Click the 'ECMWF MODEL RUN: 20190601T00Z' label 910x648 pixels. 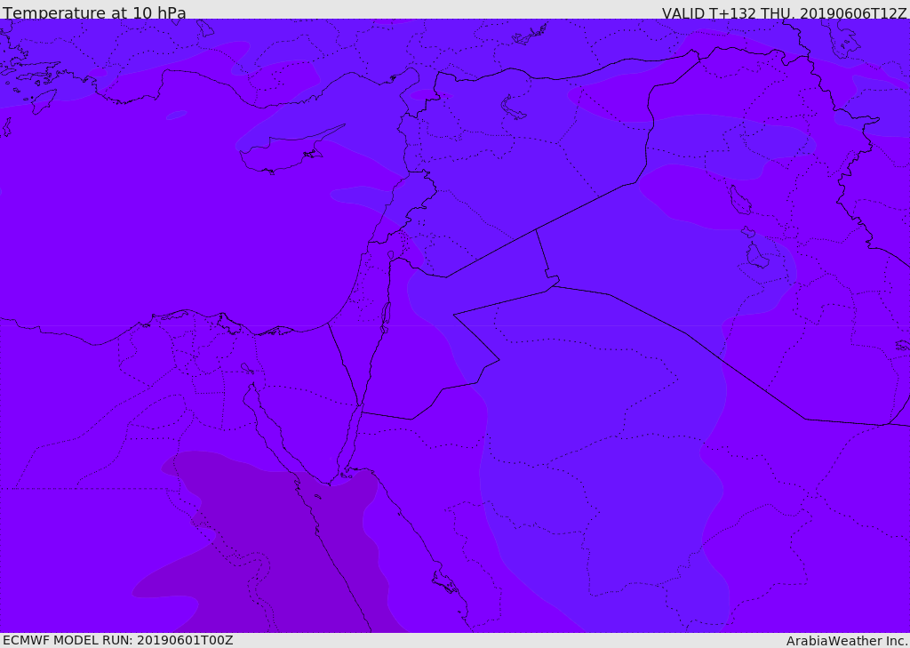[x=118, y=641]
